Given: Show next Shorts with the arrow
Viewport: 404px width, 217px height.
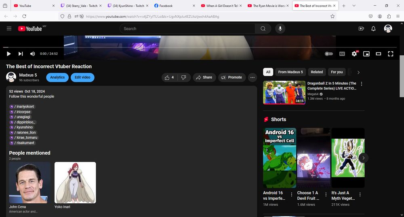Looking at the screenshot, I should (x=363, y=158).
